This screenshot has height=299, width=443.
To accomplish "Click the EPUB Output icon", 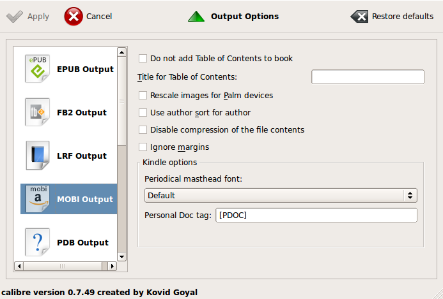I will click(x=37, y=69).
